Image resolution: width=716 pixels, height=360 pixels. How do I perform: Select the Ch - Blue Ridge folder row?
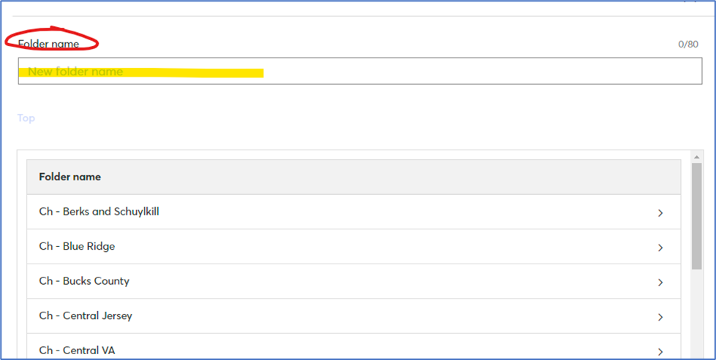point(78,247)
